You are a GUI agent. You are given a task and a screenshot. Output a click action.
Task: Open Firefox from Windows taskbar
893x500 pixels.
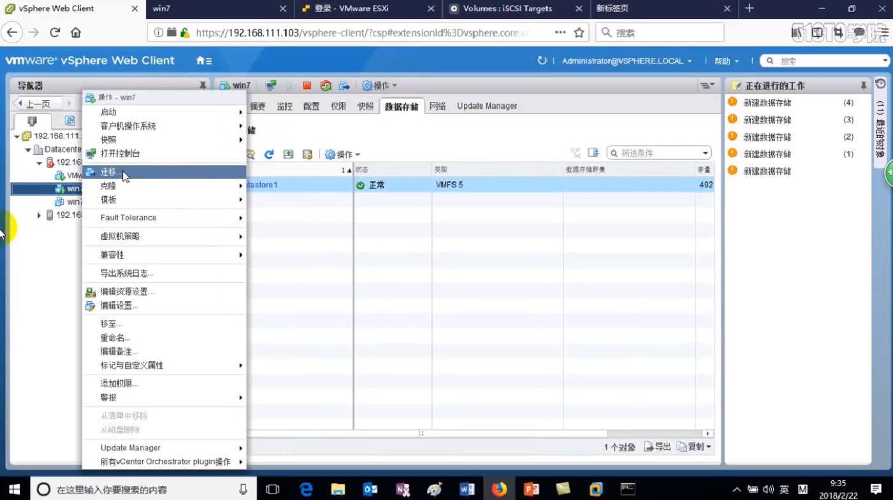coord(499,489)
